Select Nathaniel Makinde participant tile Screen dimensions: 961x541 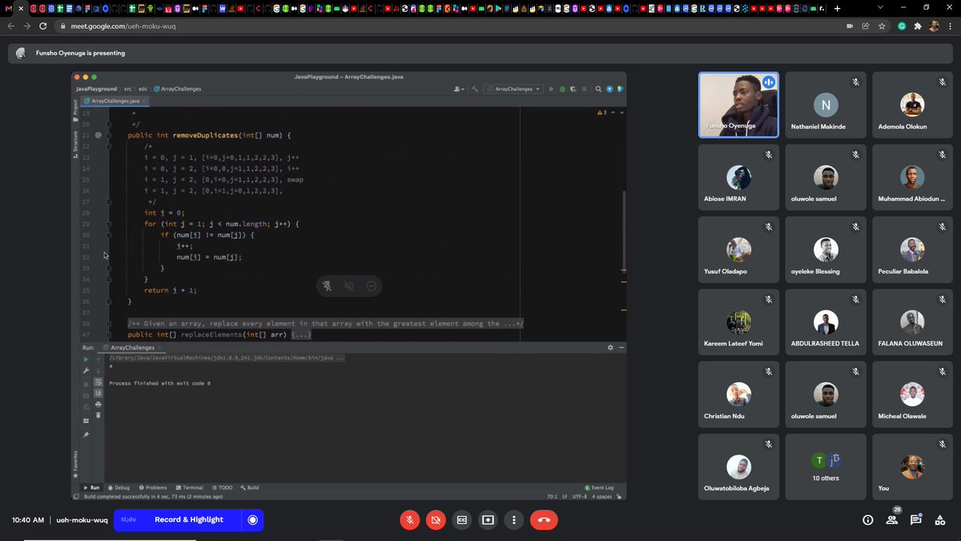point(826,105)
